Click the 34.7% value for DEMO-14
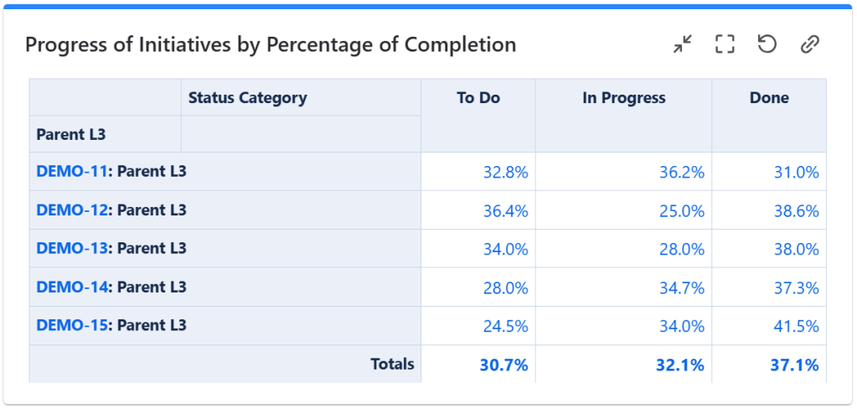The height and width of the screenshot is (409, 857). pos(681,287)
